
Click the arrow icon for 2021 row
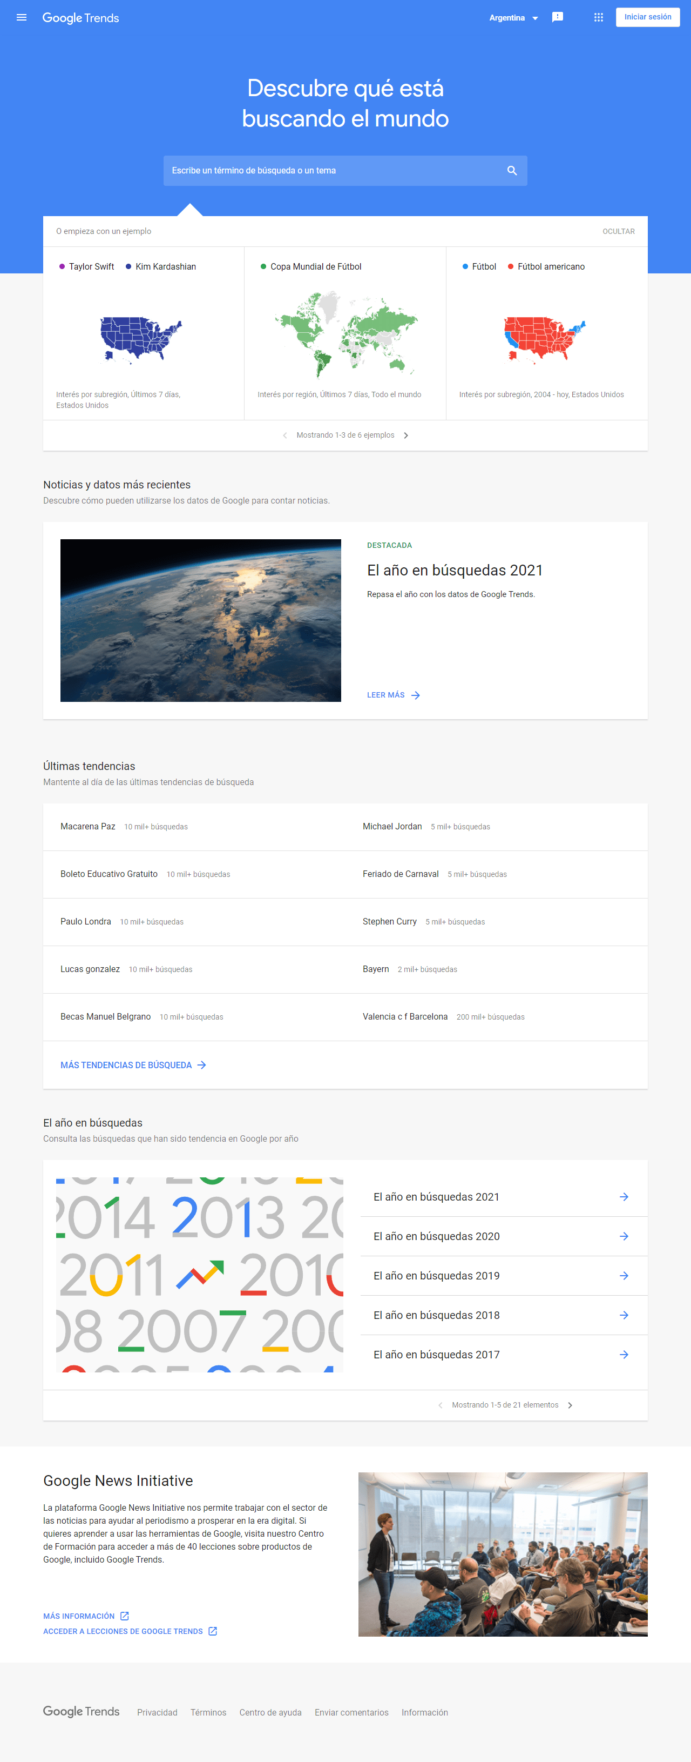click(624, 1196)
